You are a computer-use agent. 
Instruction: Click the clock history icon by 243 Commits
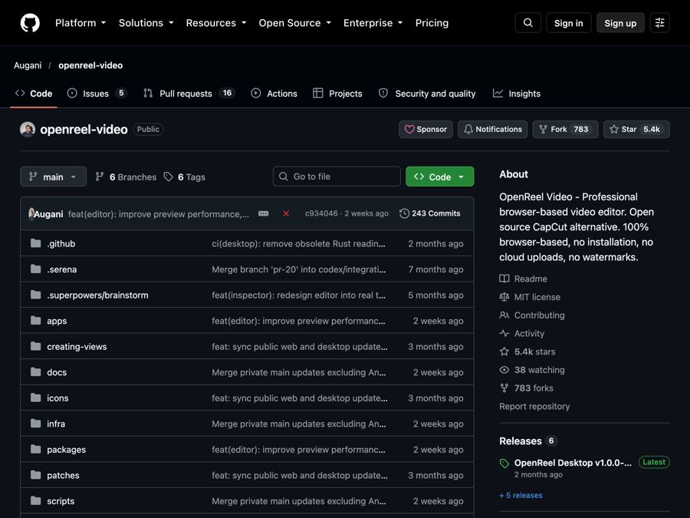pos(404,213)
